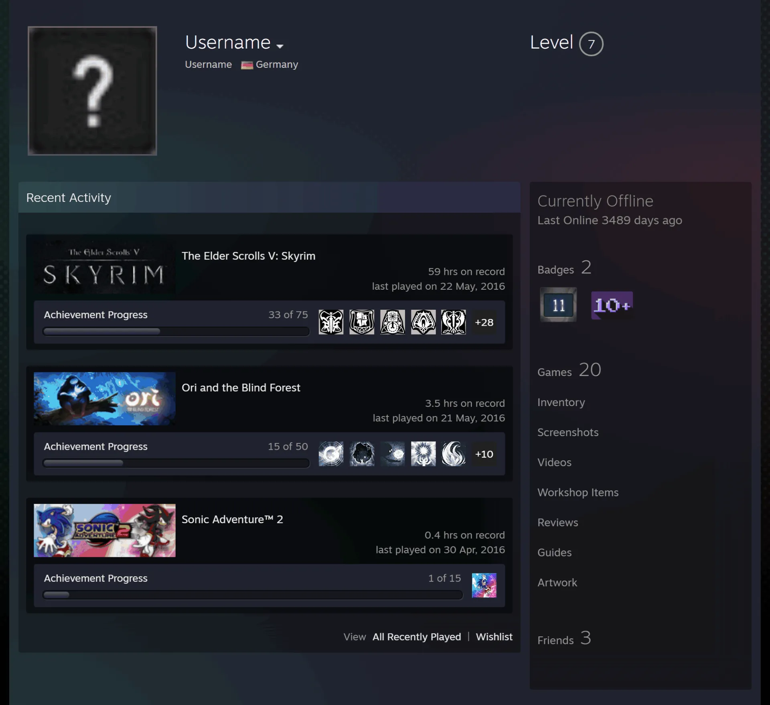770x705 pixels.
Task: Open the Ori and the Blind Forest banner
Action: [x=104, y=399]
